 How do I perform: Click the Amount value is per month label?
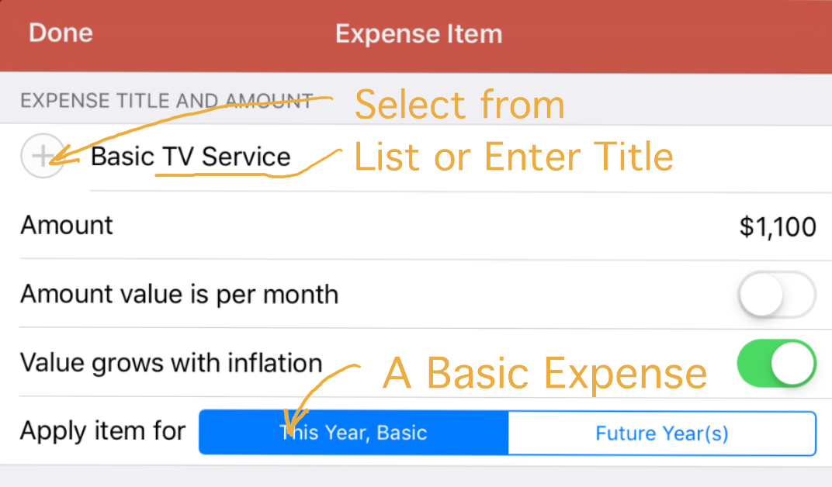coord(179,295)
